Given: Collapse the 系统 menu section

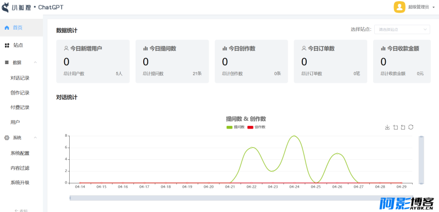Looking at the screenshot, I should (35, 138).
